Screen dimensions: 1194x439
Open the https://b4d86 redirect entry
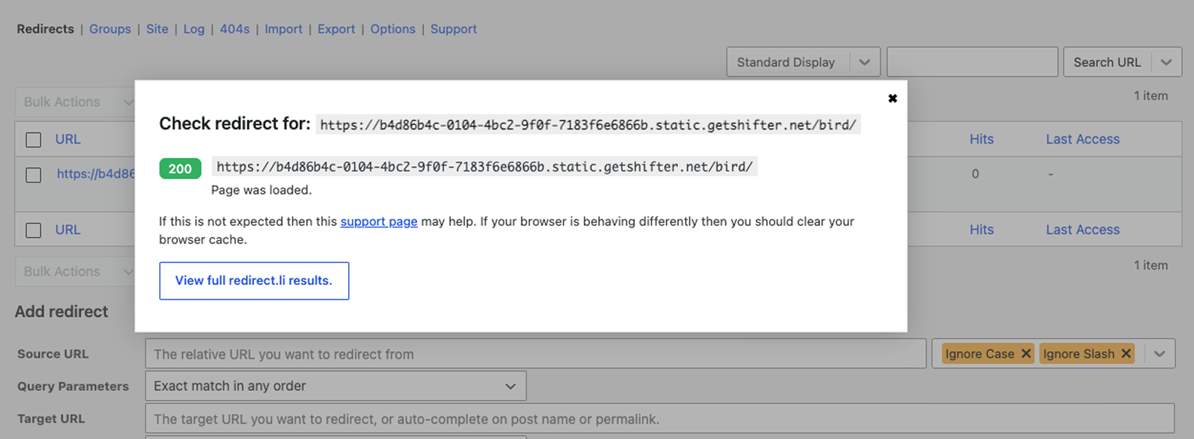[96, 174]
